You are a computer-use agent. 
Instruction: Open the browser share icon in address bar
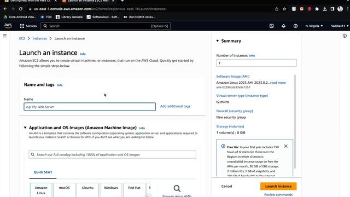pos(277,9)
